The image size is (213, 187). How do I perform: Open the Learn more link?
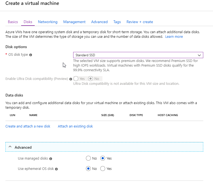point(174,37)
